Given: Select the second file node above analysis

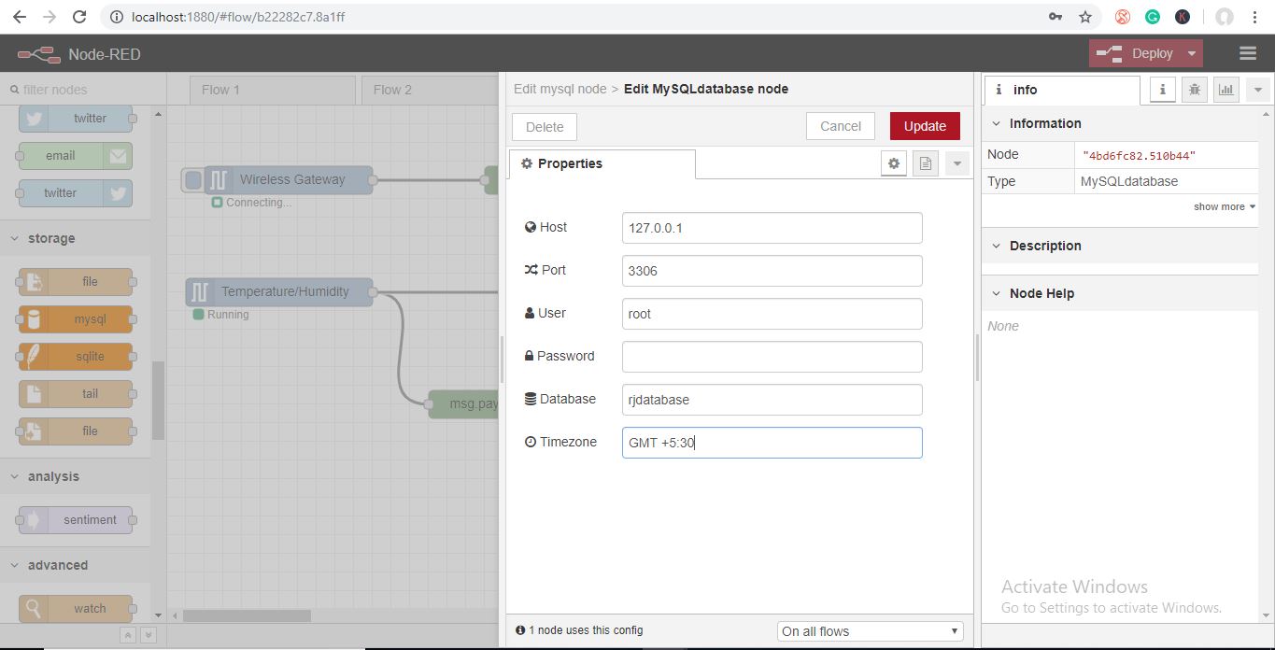Looking at the screenshot, I should 76,431.
